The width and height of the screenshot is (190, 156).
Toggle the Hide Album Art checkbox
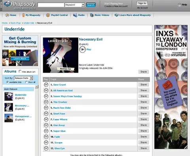[x=20, y=71]
